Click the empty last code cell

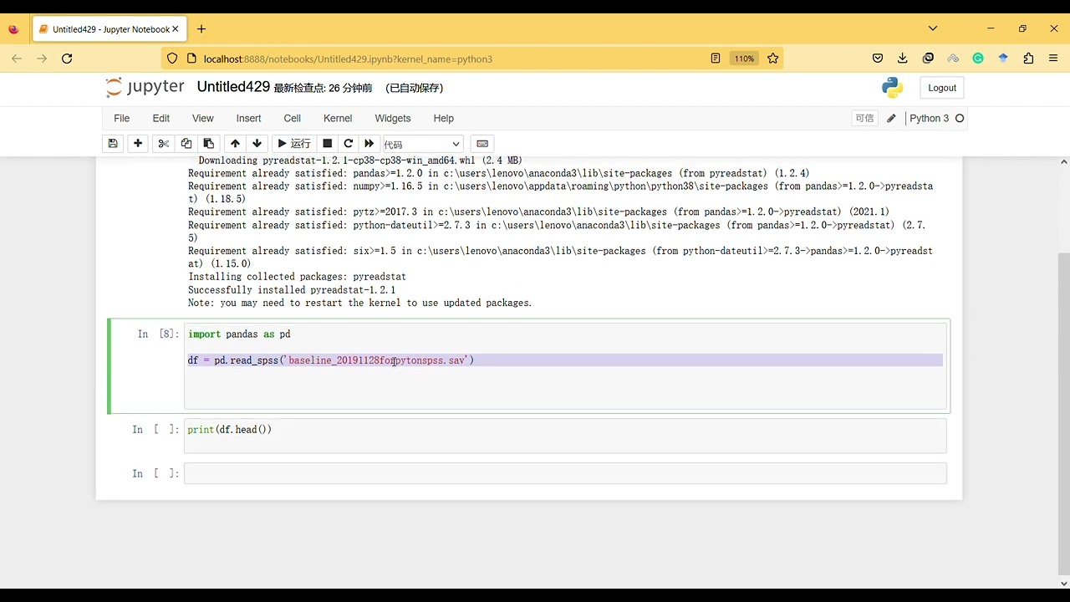pyautogui.click(x=565, y=473)
